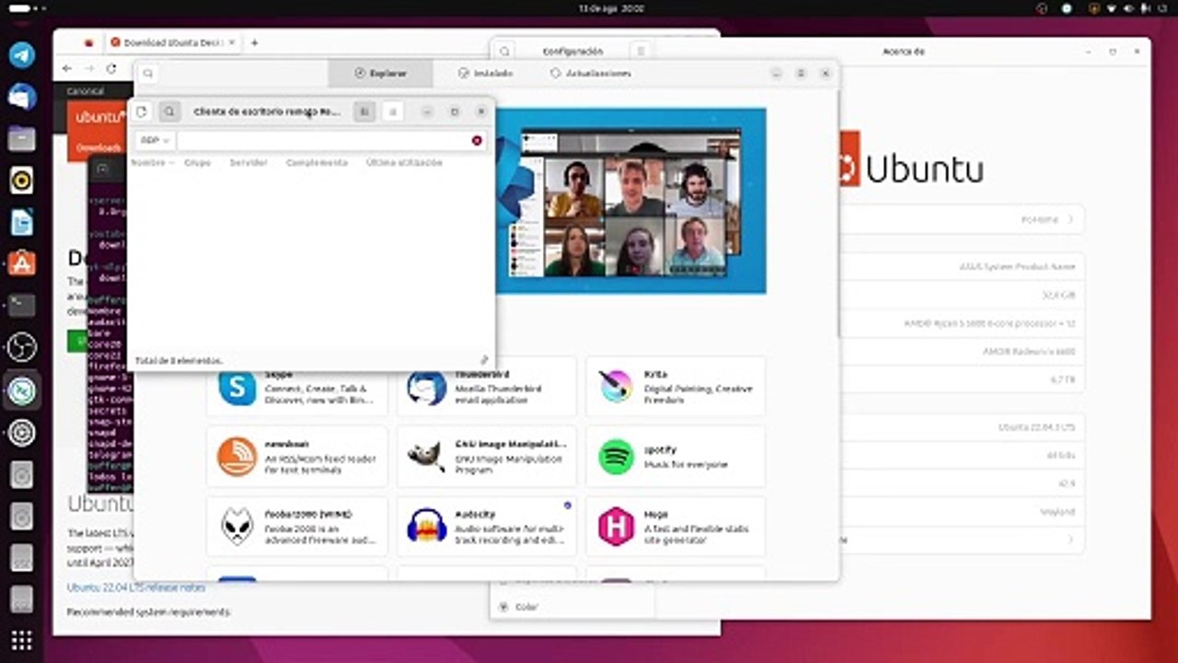Open Telegram from the dock
This screenshot has height=663, width=1178.
click(x=22, y=54)
